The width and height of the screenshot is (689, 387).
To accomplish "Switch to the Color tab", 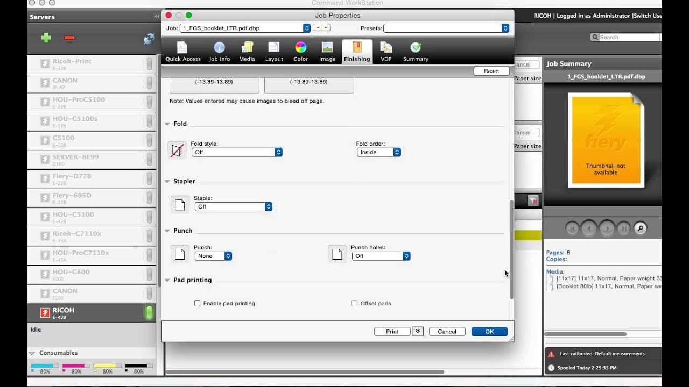I will pos(301,52).
